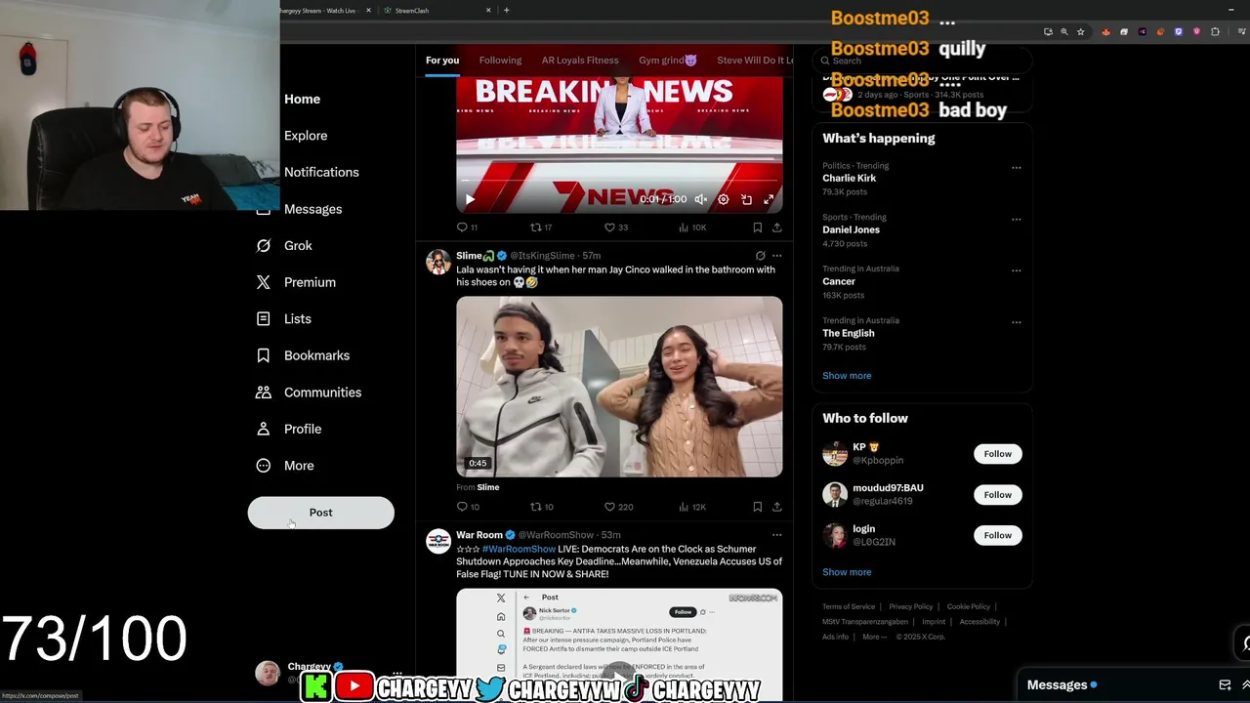Image resolution: width=1250 pixels, height=703 pixels.
Task: Click new message icon in Messages drawer
Action: coord(1225,684)
